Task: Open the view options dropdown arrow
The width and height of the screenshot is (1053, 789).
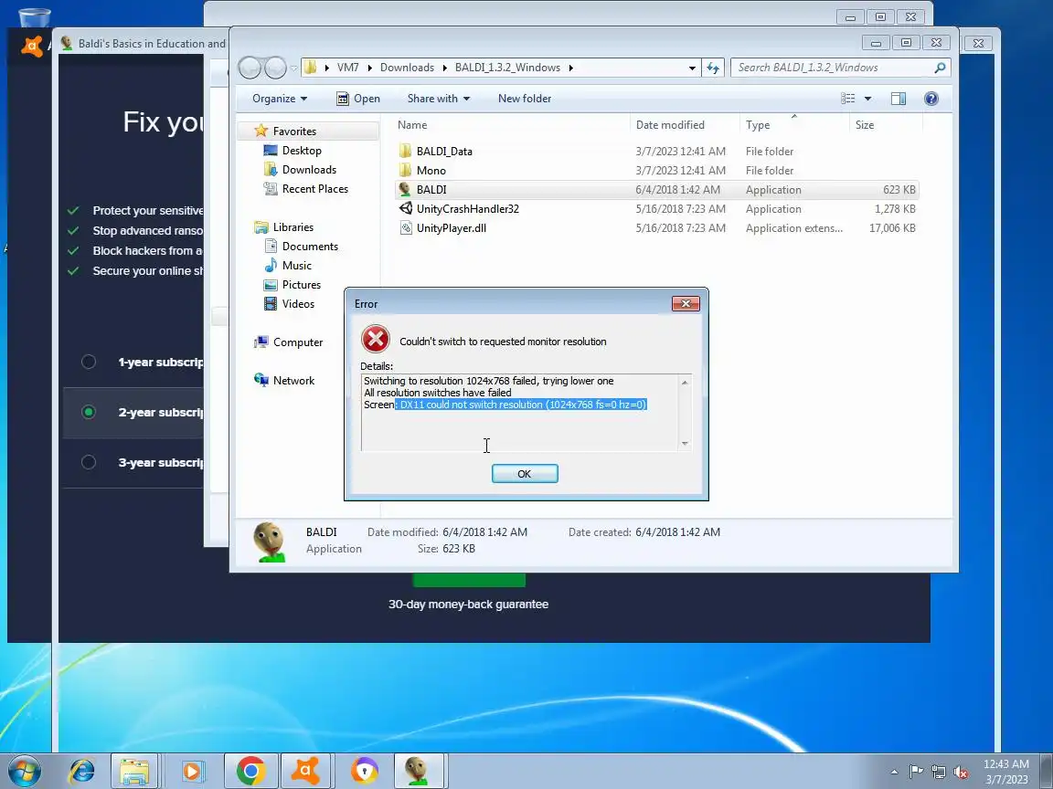Action: 867,99
